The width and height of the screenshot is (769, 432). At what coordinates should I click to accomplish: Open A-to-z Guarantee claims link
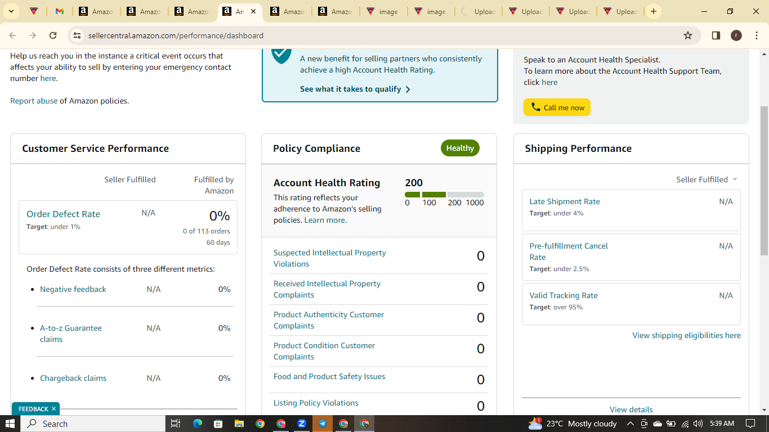[71, 334]
